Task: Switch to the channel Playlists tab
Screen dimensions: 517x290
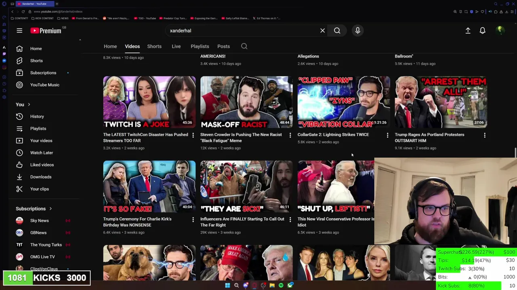Action: [200, 46]
